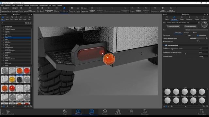This screenshot has width=209, height=117.
Task: Switch to Labels (Метки) tab
Action: click(195, 32)
